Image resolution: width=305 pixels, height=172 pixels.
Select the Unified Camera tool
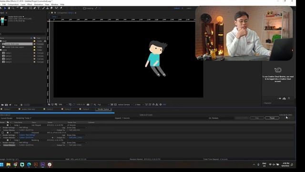(x=22, y=8)
